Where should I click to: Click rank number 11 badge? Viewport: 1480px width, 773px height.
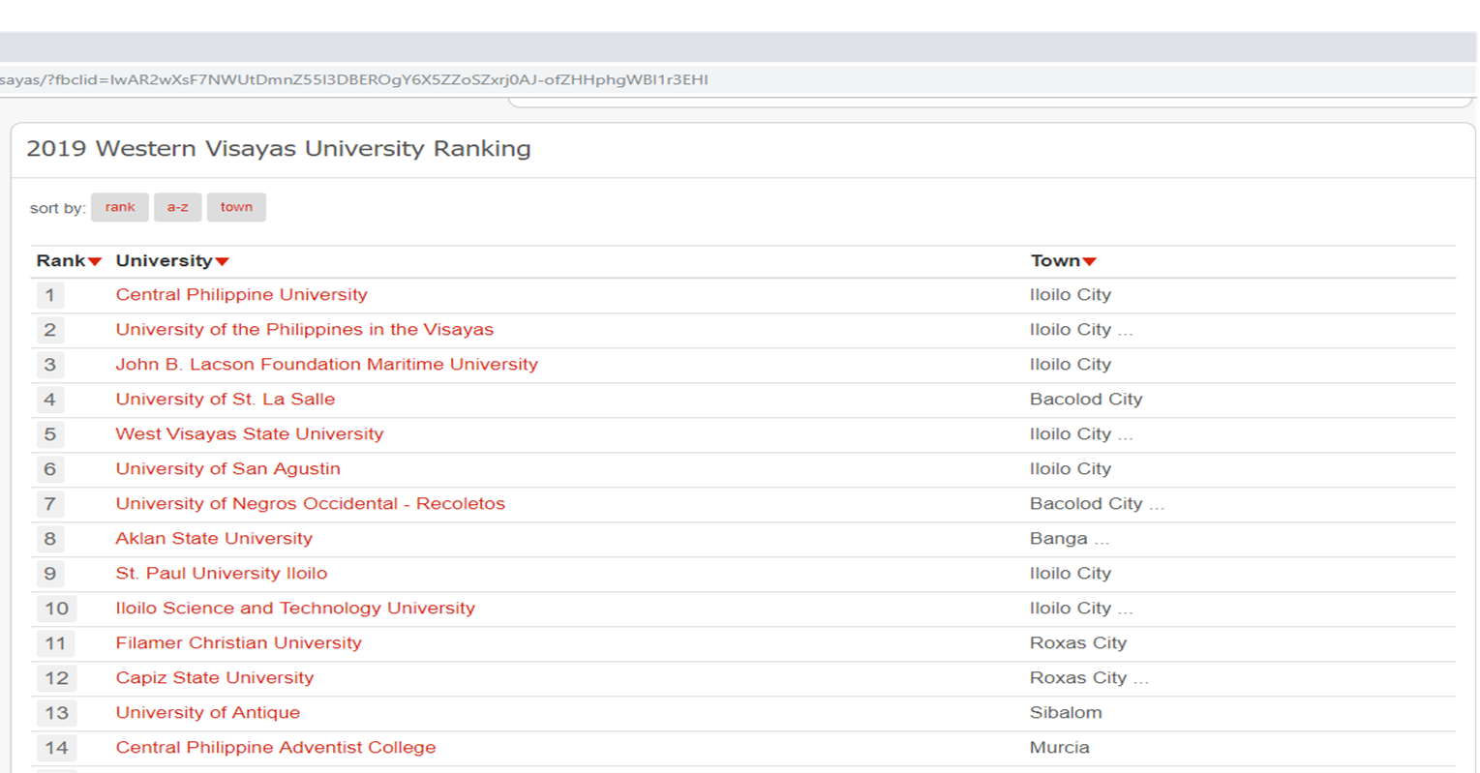point(56,643)
